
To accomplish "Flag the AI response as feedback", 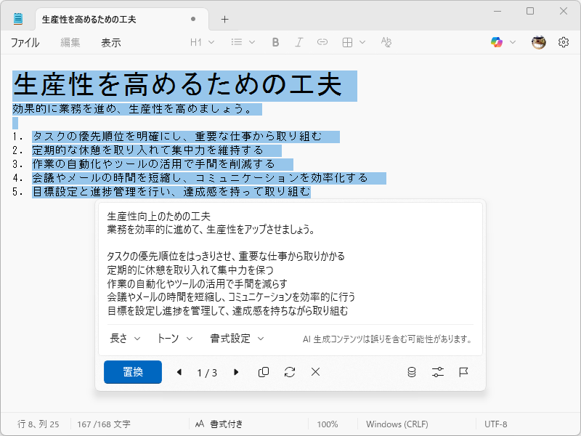I will click(x=463, y=372).
